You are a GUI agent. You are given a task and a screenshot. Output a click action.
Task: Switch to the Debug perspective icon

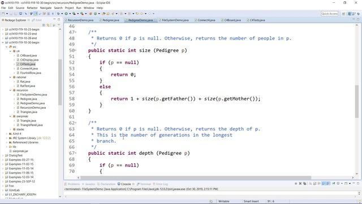354,14
